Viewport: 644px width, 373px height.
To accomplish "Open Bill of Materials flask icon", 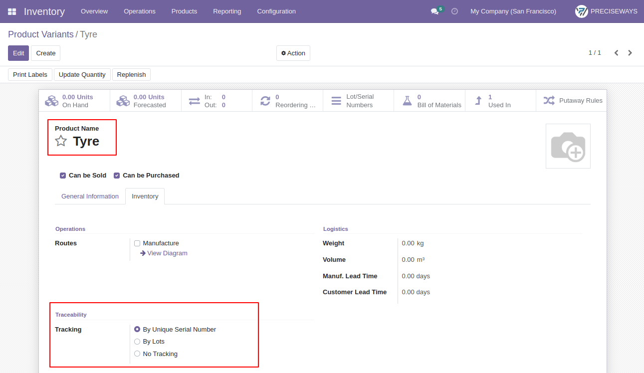I will tap(407, 101).
